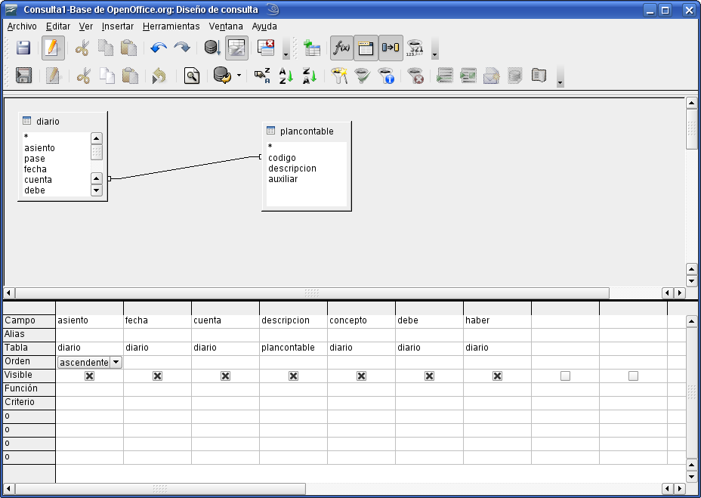Toggle the Alias icon
Viewport: 701px width, 498px height.
point(391,48)
